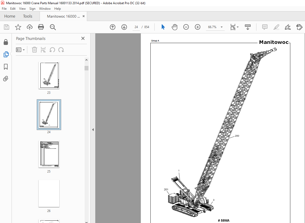Image resolution: width=305 pixels, height=223 pixels.
Task: Open the Window menu
Action: click(x=45, y=9)
